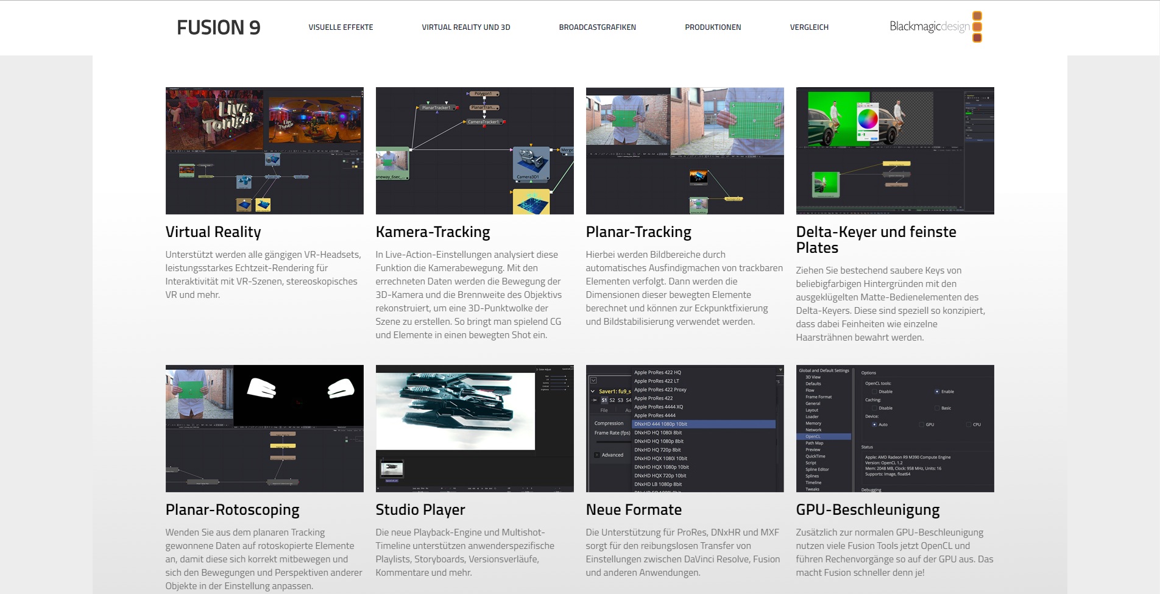Screen dimensions: 1160x594
Task: Select the Frame Format item in settings tree
Action: click(x=818, y=397)
